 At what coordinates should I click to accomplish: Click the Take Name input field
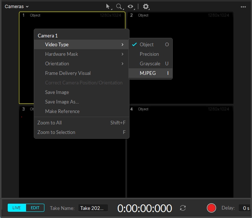coord(93,208)
